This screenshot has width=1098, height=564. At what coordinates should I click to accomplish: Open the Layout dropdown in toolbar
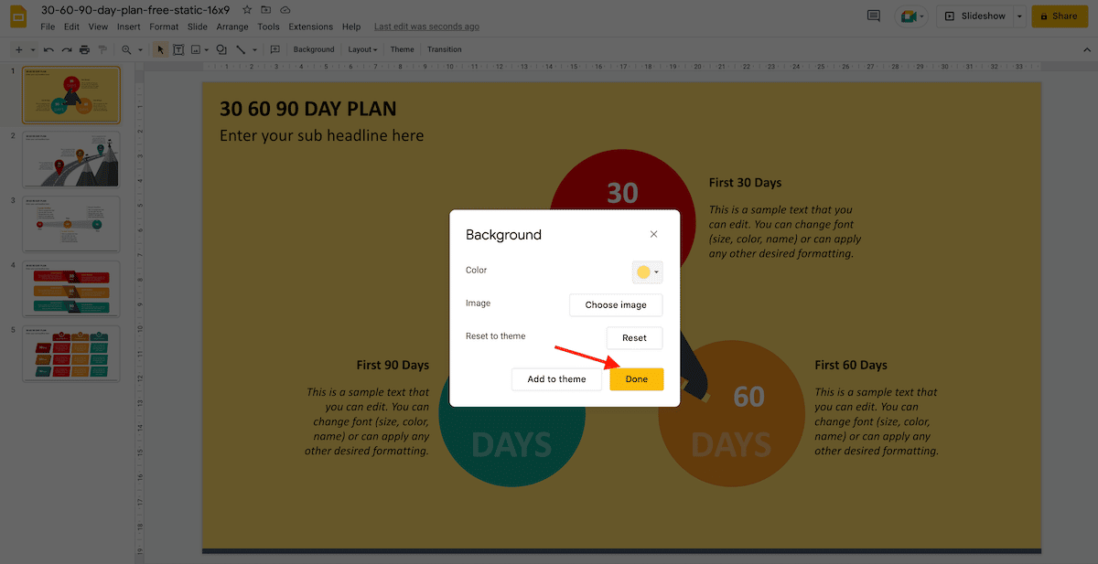pos(362,49)
